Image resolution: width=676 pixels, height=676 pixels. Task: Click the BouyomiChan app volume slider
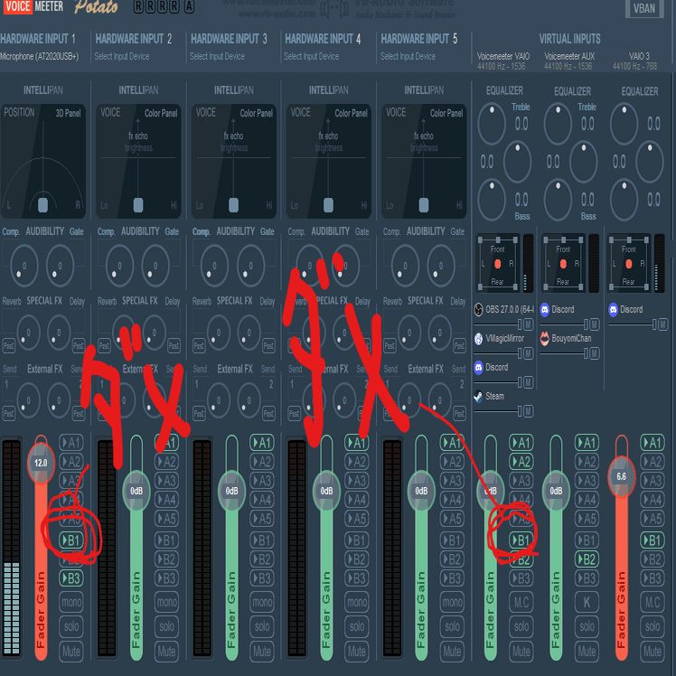pos(565,353)
